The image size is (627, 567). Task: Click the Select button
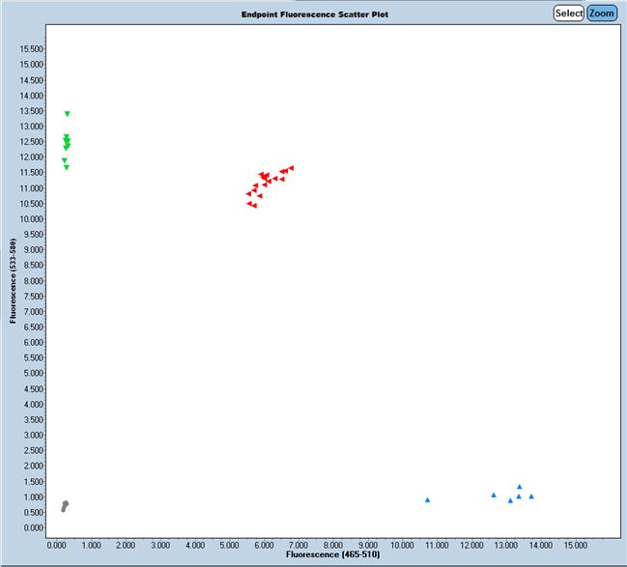coord(568,14)
